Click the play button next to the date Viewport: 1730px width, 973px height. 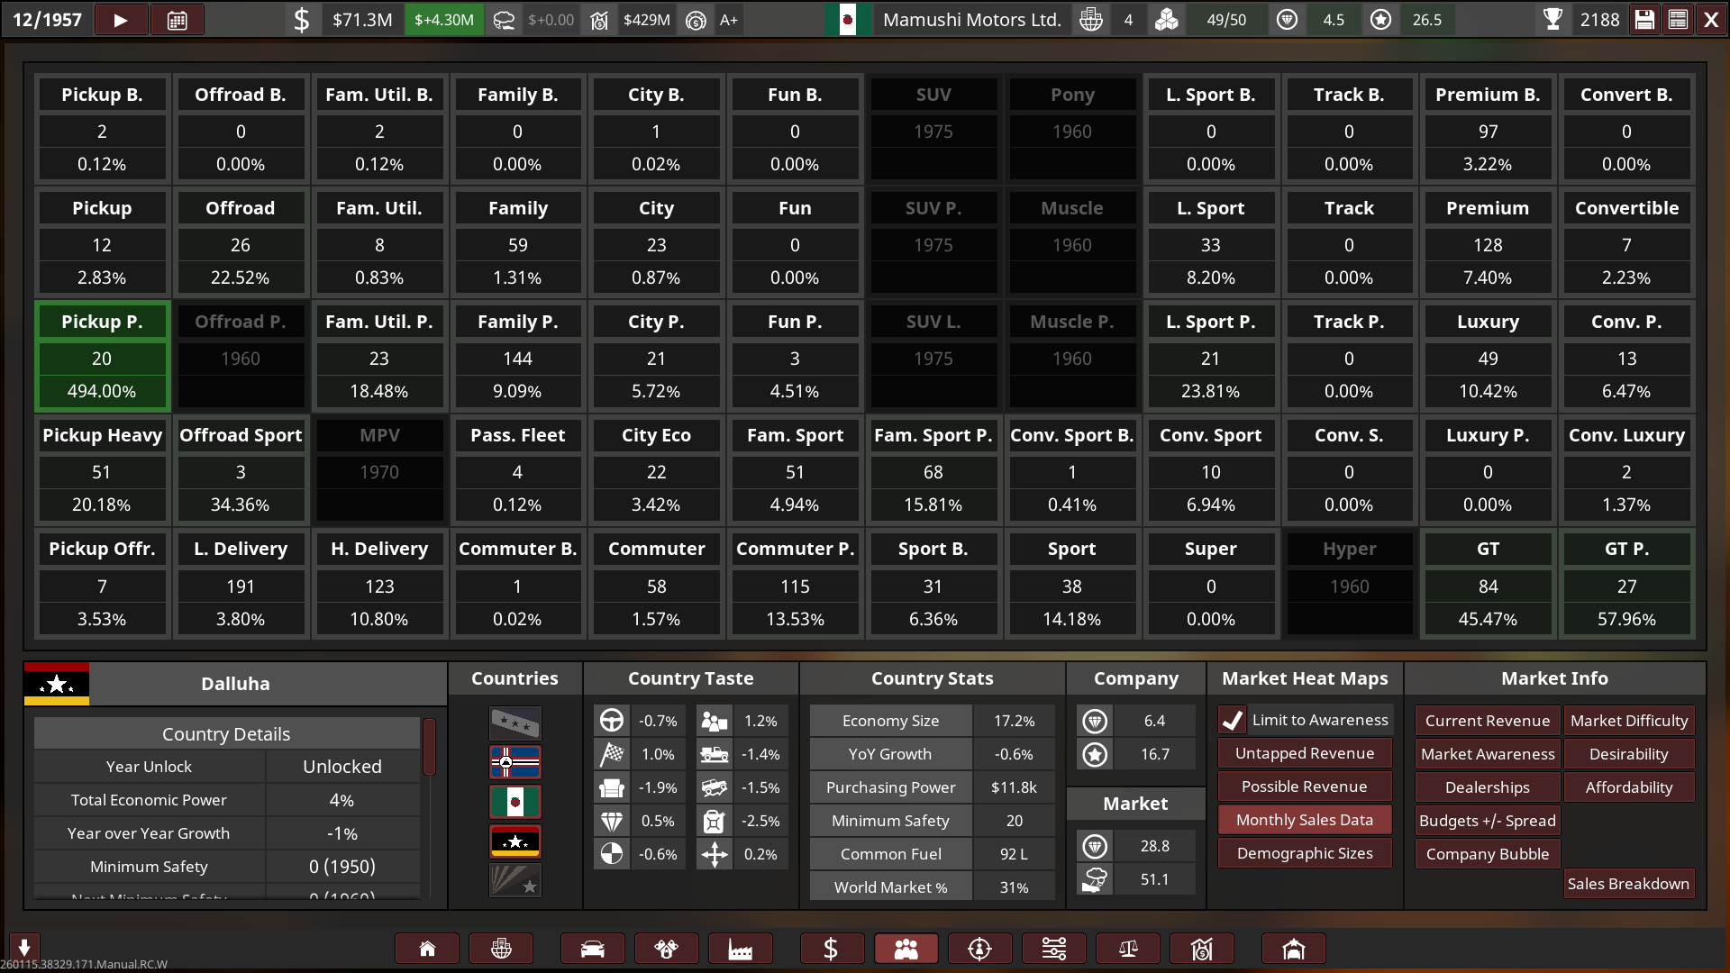(x=120, y=20)
